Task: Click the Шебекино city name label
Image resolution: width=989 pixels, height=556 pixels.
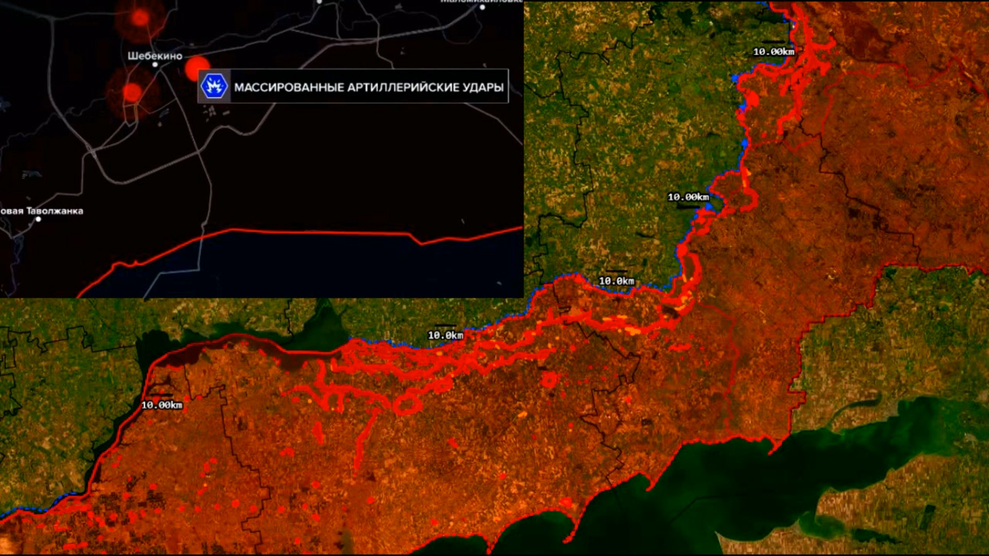Action: coord(155,56)
